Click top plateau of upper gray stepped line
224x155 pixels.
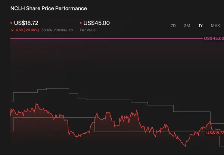coord(58,89)
